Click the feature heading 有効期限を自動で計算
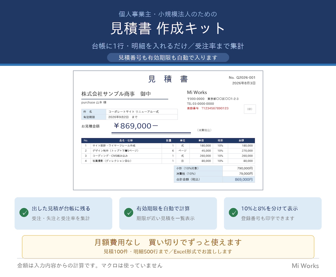 click(x=163, y=208)
